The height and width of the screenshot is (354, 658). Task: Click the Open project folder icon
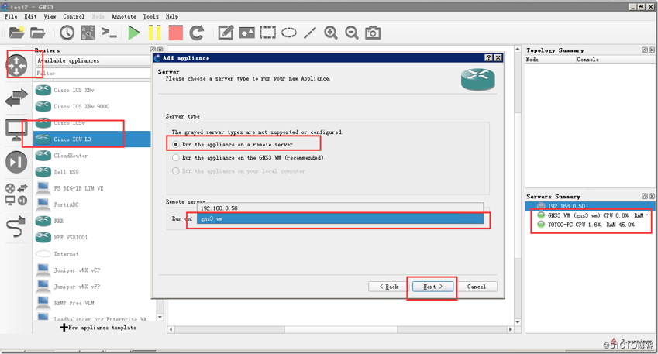(37, 33)
